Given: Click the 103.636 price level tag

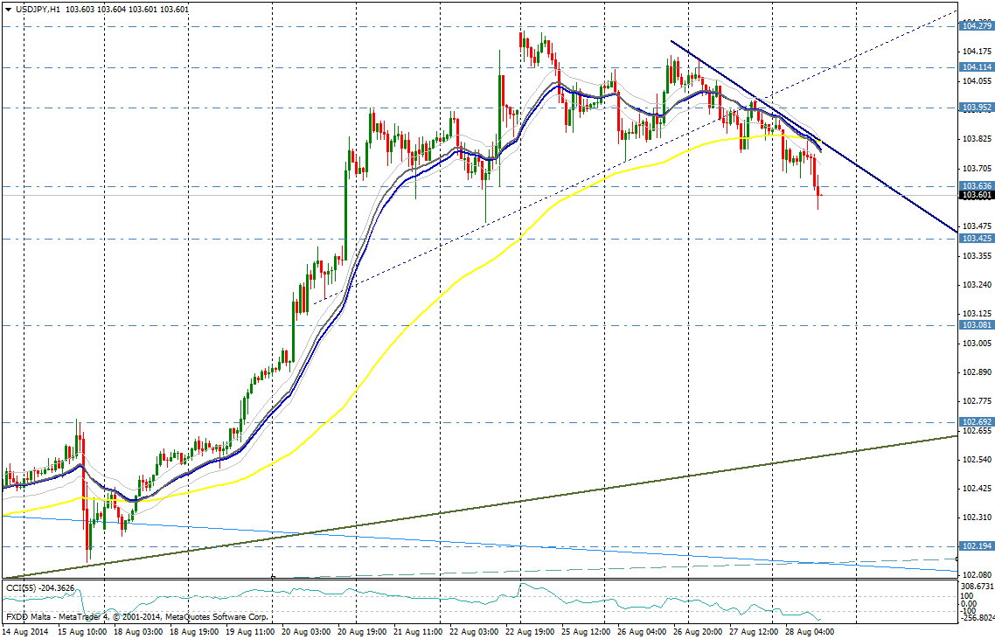Looking at the screenshot, I should click(x=977, y=186).
